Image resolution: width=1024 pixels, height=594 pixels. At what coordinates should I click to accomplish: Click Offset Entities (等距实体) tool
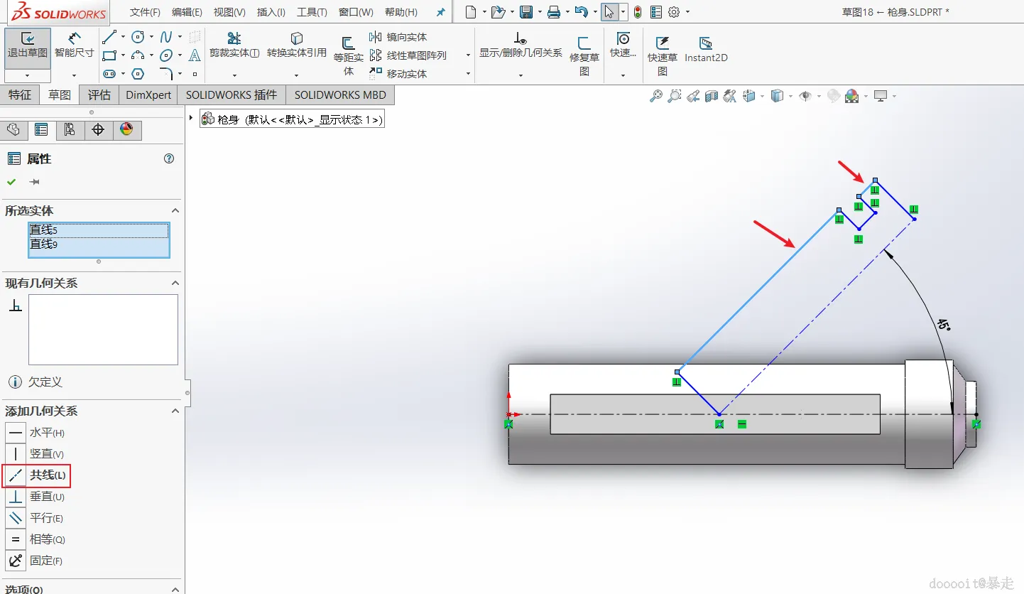[x=349, y=55]
